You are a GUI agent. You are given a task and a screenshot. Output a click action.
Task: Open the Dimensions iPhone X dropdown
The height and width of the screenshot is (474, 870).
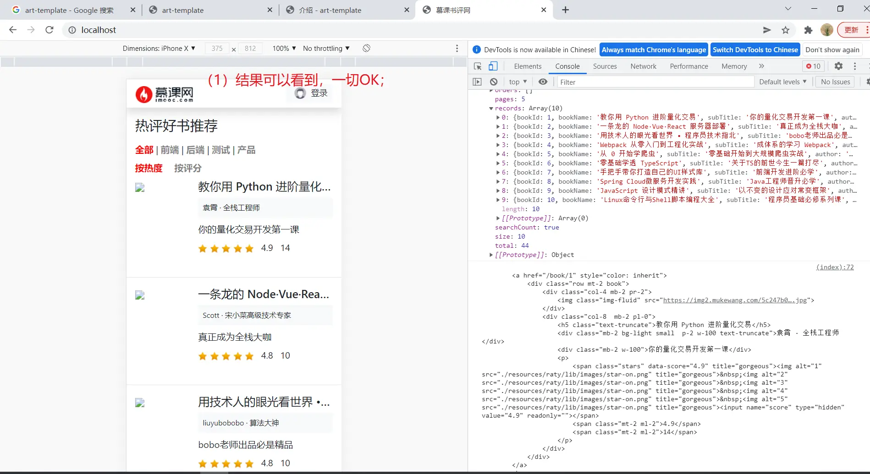(x=159, y=49)
